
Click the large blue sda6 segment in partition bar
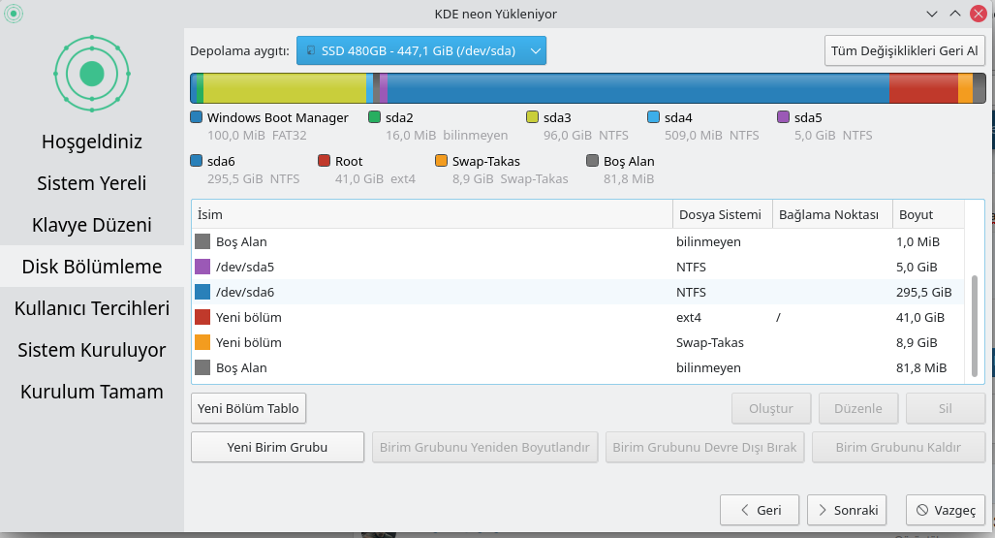tap(637, 88)
